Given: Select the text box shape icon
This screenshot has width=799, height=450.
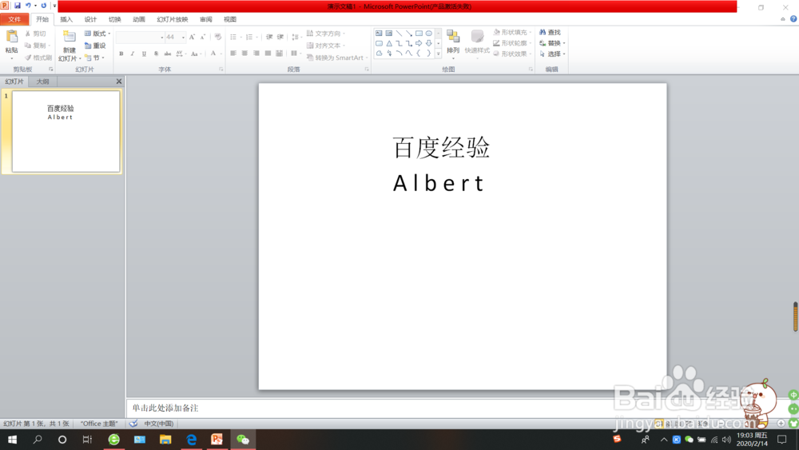Looking at the screenshot, I should [x=379, y=33].
